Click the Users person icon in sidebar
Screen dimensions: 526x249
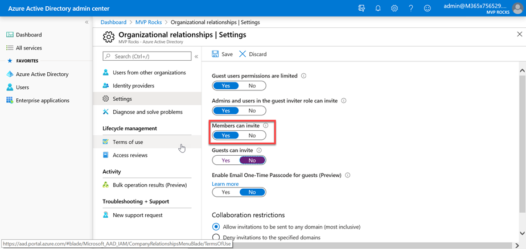tap(10, 87)
